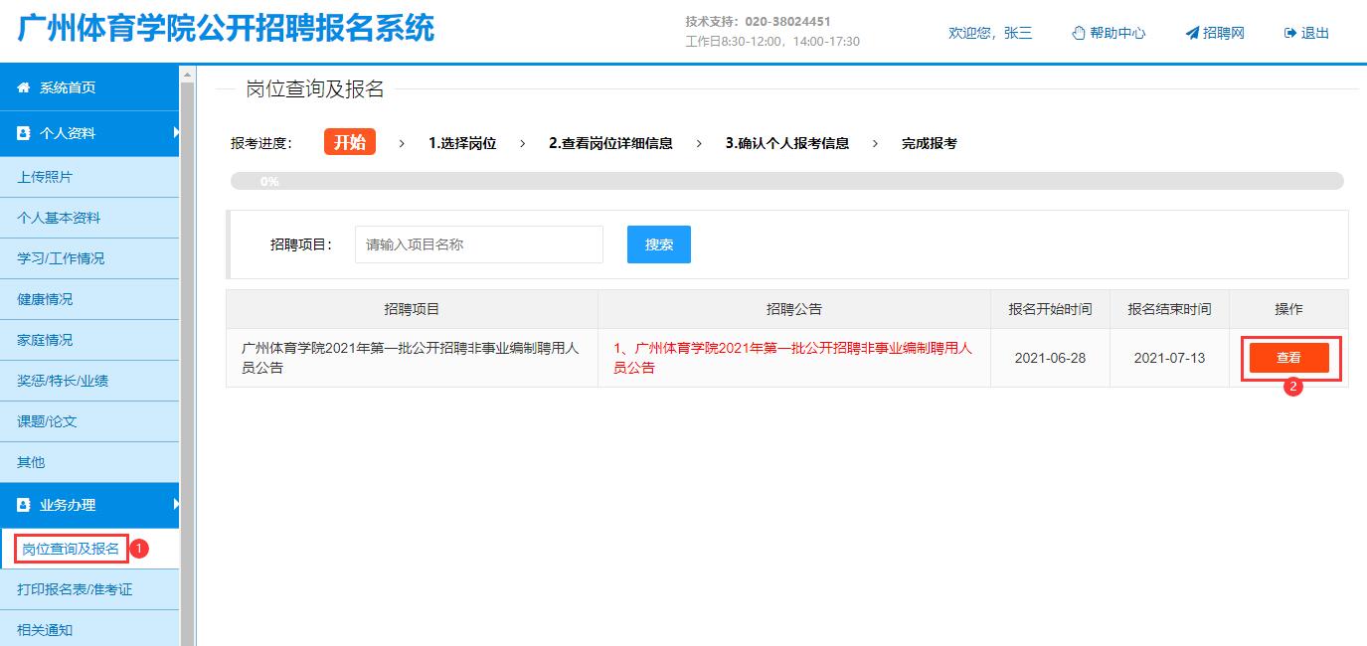Collapse the 个人资料 section arrow
Screen dimensions: 1367x646
tap(176, 132)
